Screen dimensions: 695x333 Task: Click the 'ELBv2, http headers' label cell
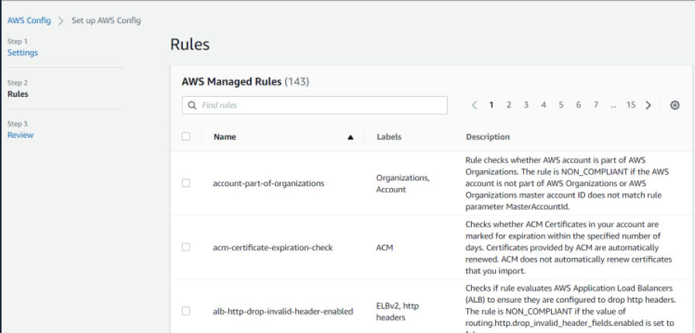397,311
